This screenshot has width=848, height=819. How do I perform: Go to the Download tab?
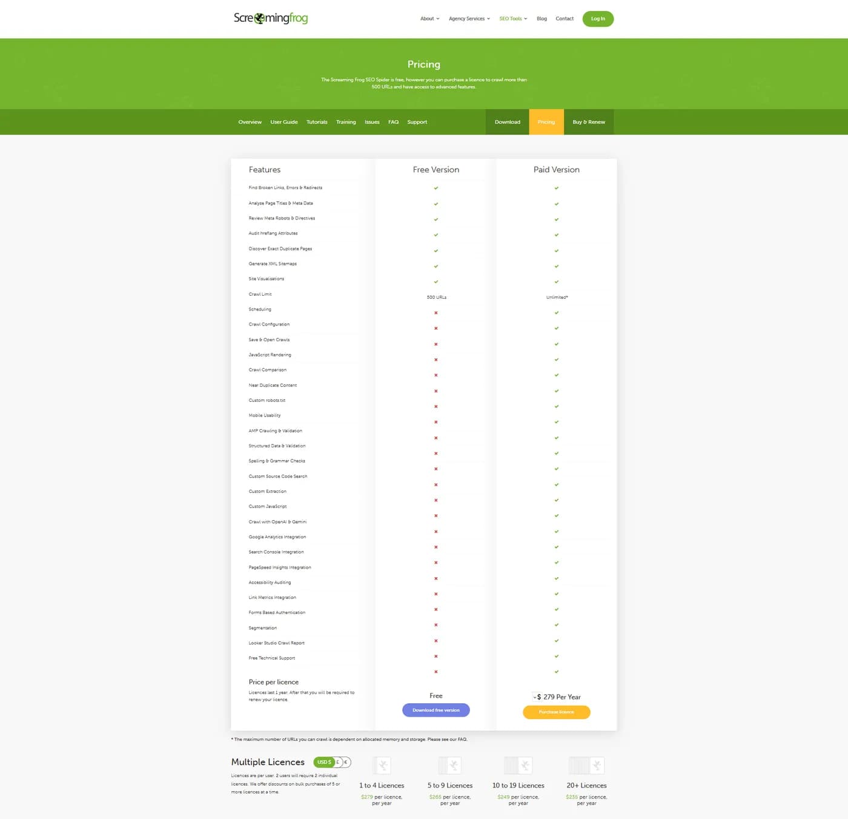508,122
